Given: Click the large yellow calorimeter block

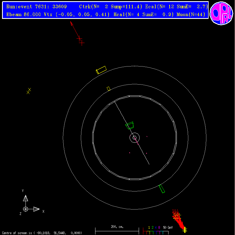Looking at the screenshot, I should coord(101,70).
